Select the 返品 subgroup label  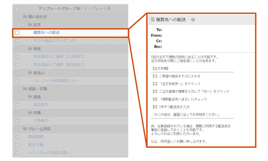37,97
